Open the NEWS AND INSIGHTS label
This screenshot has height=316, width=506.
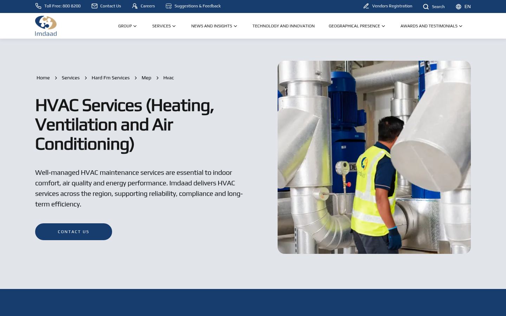[x=212, y=26]
